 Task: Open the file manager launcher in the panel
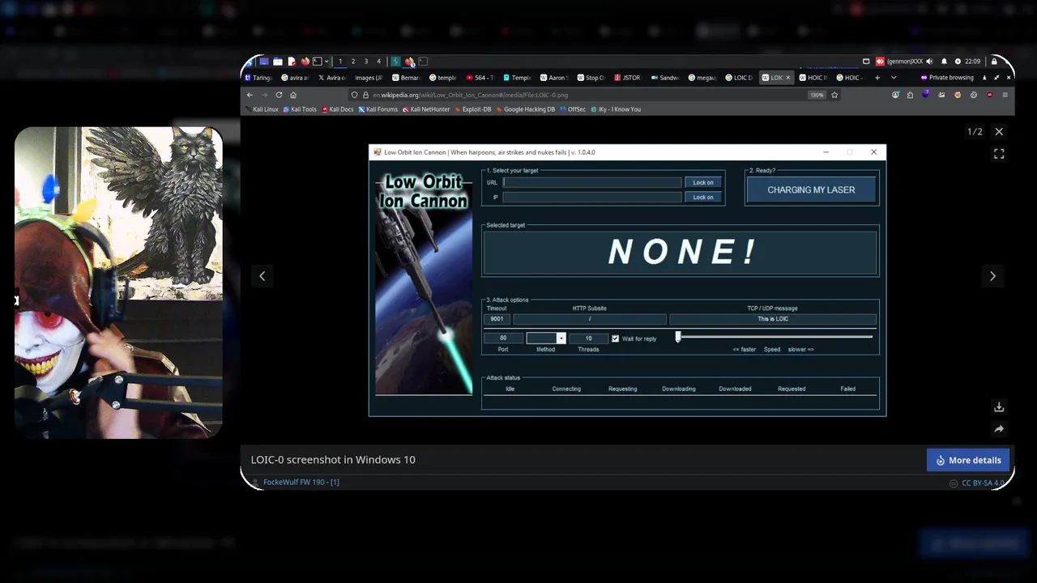point(278,62)
